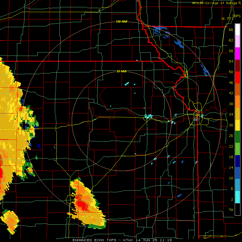
Task: Click the '22' legend scale value
Action: click(231, 146)
